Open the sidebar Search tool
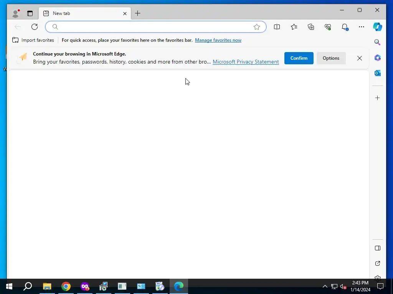Viewport: 393px width, 294px height. coord(378,42)
